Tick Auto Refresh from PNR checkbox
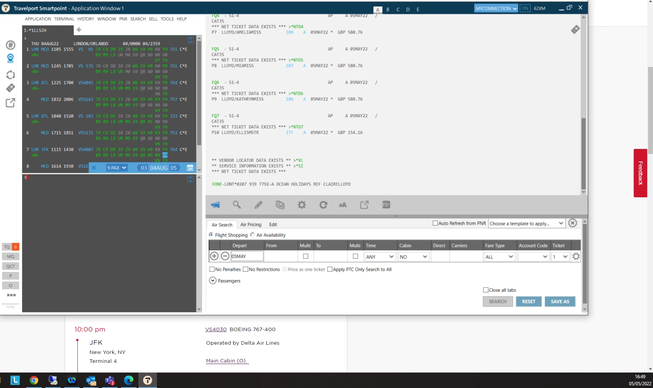 435,223
